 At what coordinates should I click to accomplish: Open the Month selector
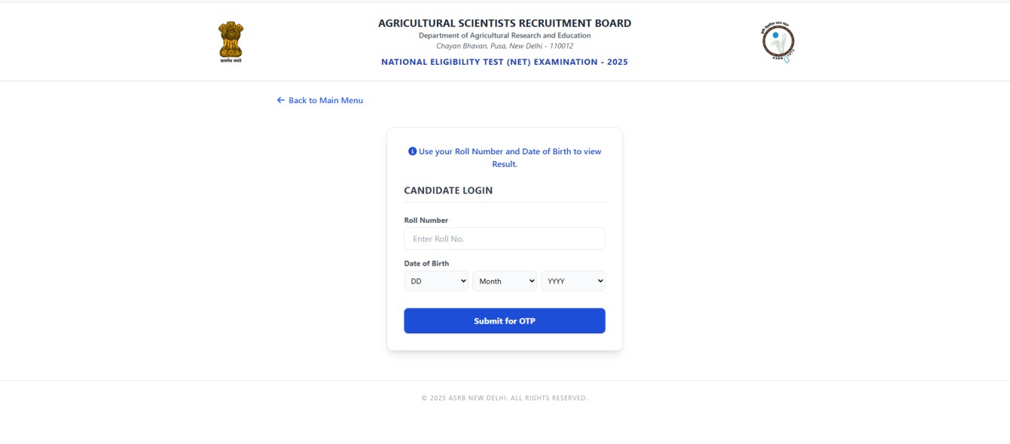click(x=504, y=281)
